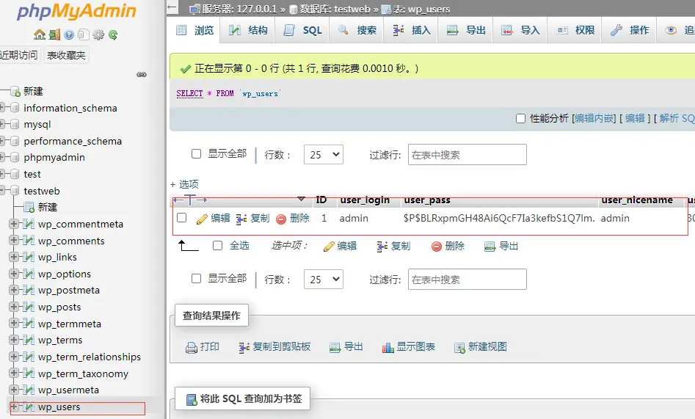Toggle 性能分析 profiling checkbox
This screenshot has height=419, width=695.
[521, 118]
